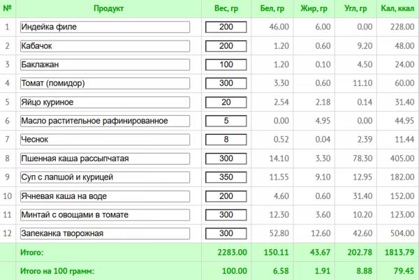Click weight field for Яйцо куриное

(x=226, y=103)
